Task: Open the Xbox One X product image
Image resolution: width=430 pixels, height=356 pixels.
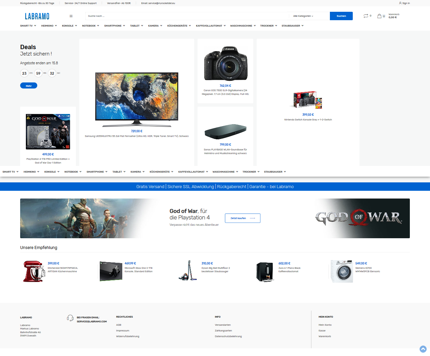Action: [111, 271]
